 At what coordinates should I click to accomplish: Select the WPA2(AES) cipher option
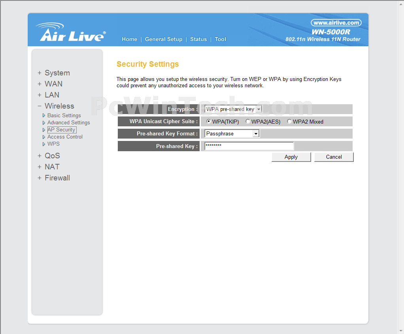[x=248, y=122]
